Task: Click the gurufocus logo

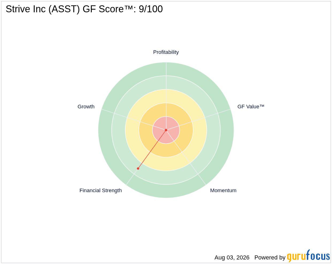Action: coord(308,256)
